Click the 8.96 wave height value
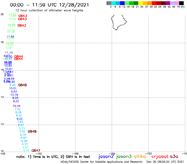Screen dimensions: 187x164 point(13,85)
